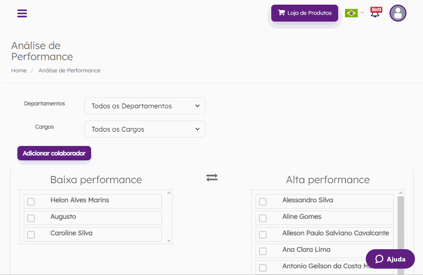
Task: Click the shopping cart icon in Loja de Produtos
Action: 281,13
